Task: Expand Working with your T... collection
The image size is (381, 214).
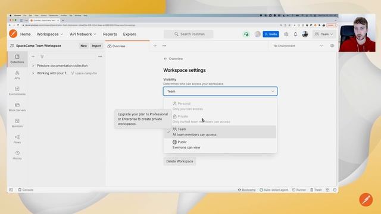Action: click(33, 73)
